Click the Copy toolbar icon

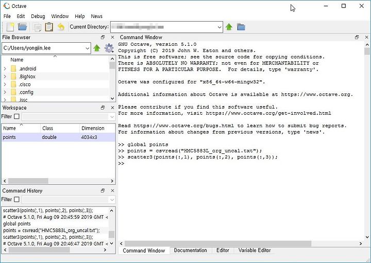(37, 27)
